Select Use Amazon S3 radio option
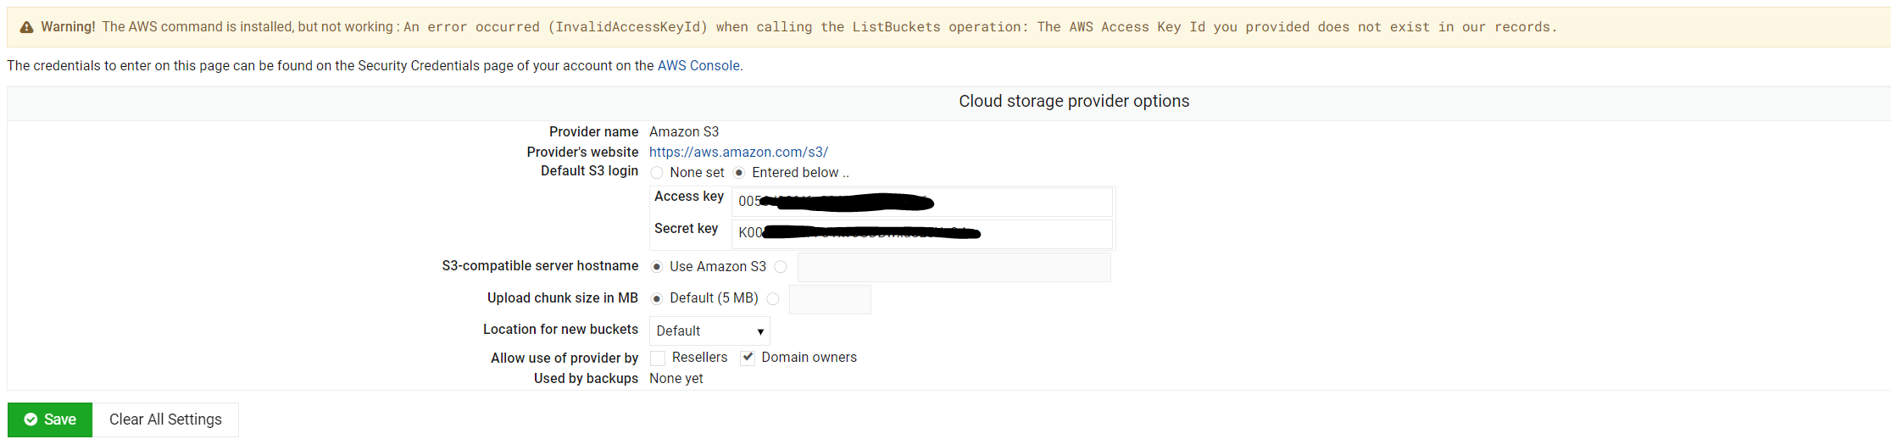The height and width of the screenshot is (439, 1891). [657, 267]
